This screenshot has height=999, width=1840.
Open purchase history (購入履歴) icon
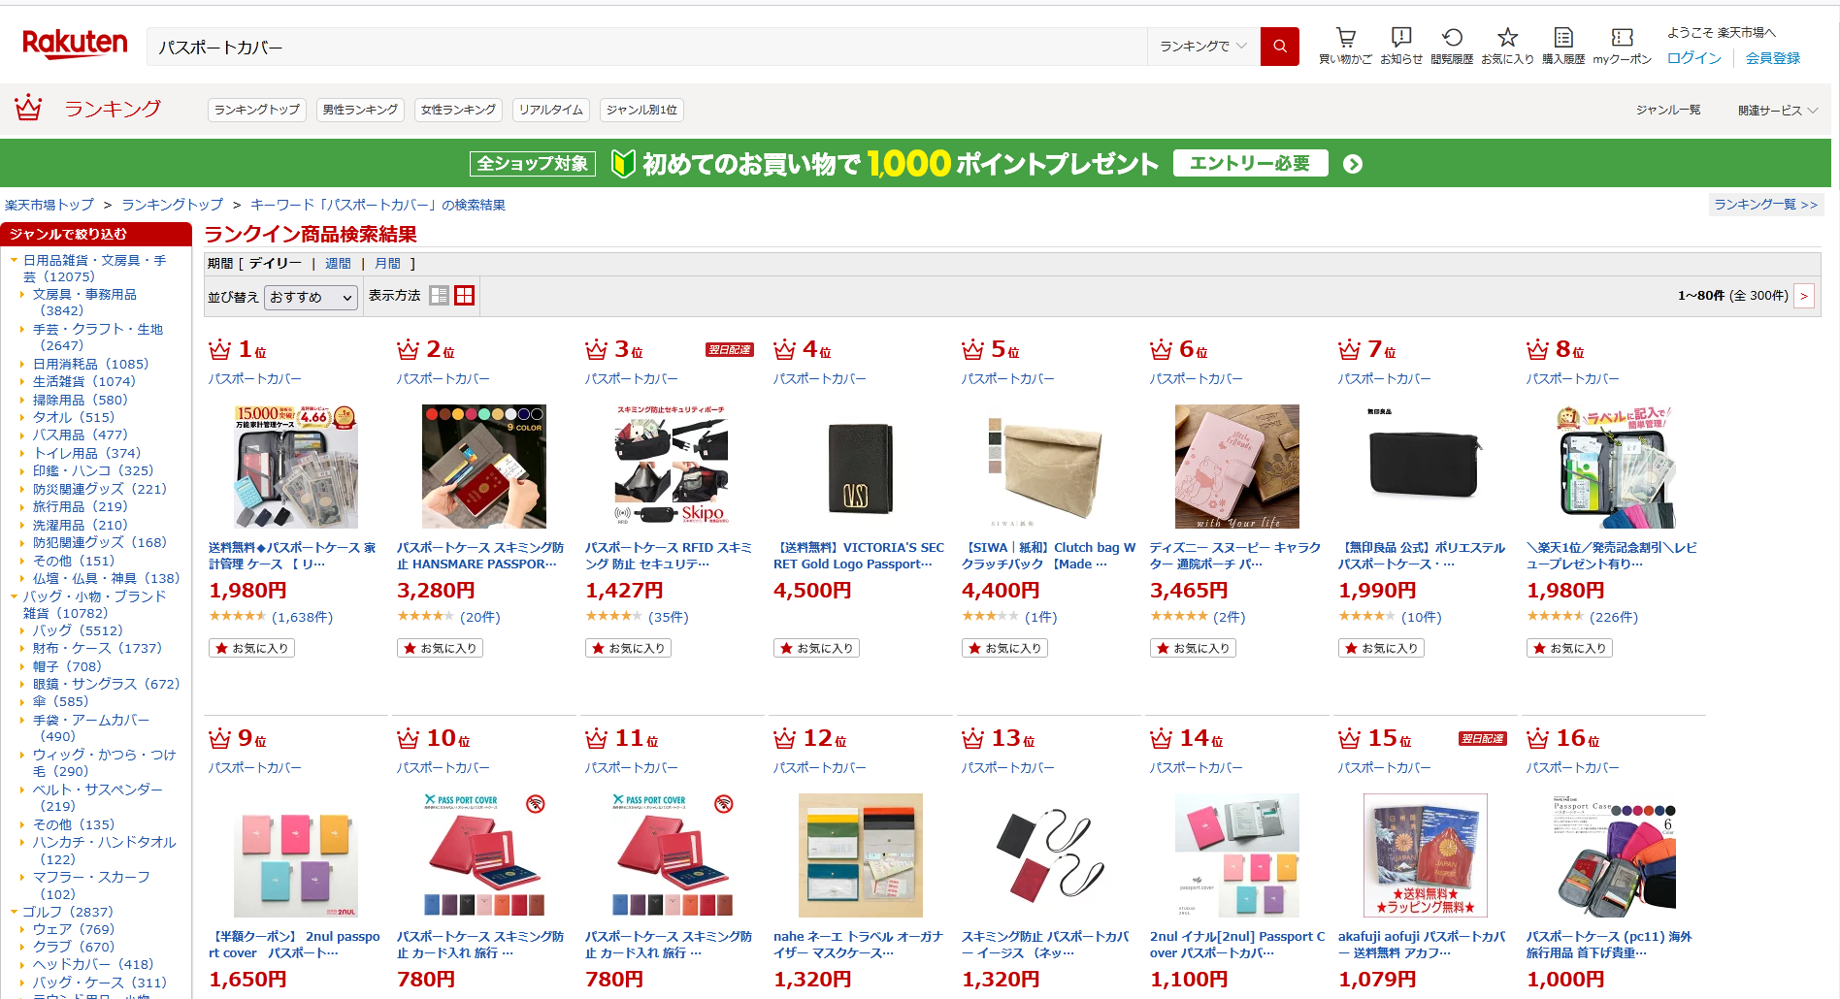[x=1563, y=45]
